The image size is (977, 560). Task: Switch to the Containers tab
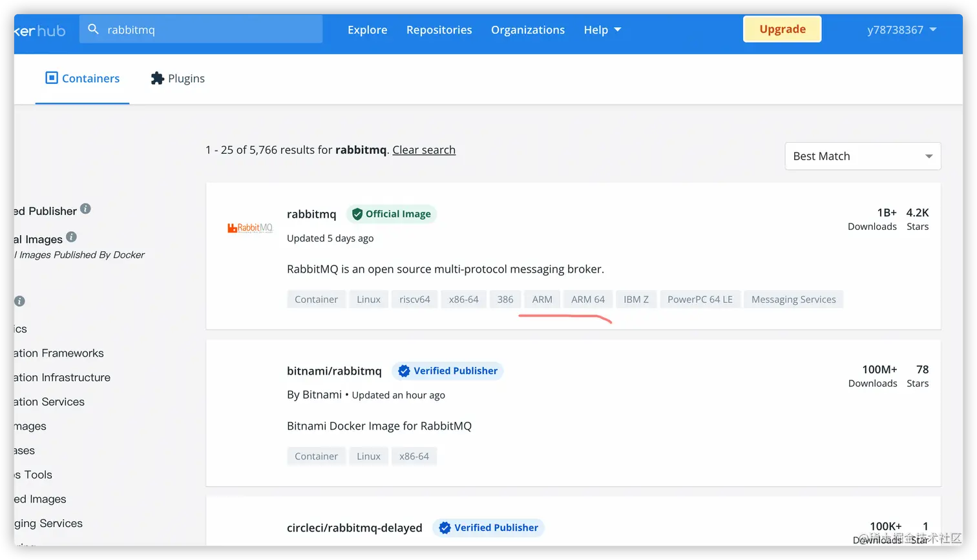(83, 78)
